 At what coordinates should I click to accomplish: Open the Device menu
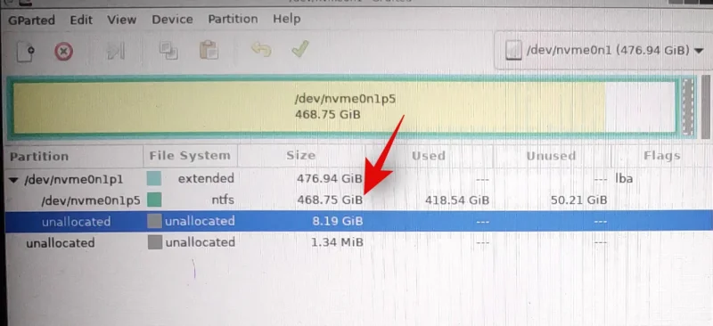pyautogui.click(x=172, y=20)
